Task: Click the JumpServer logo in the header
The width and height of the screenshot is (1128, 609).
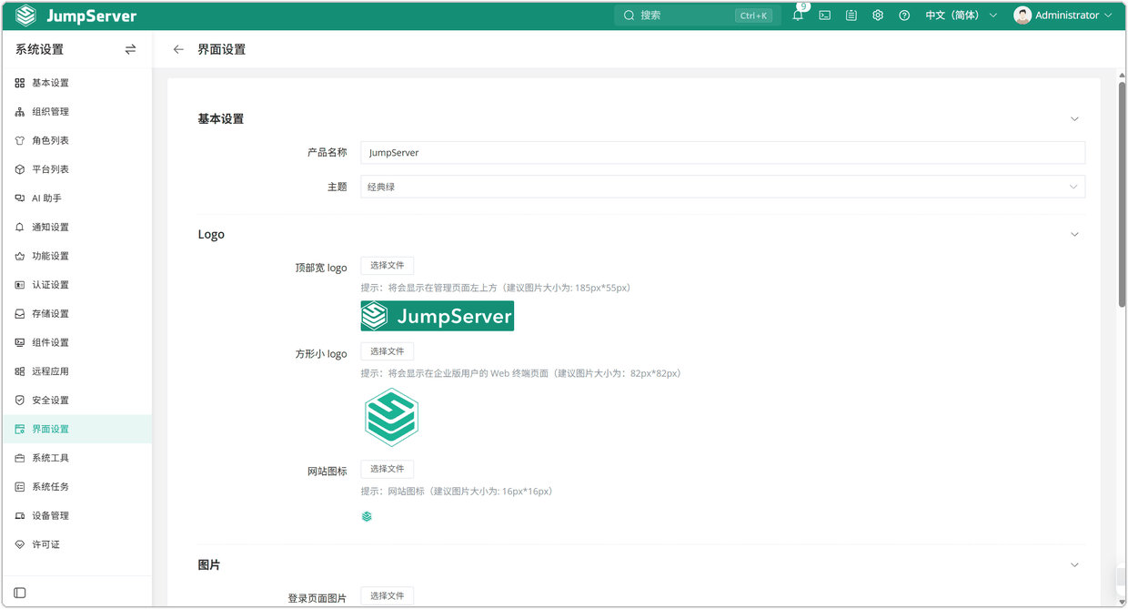Action: click(76, 15)
